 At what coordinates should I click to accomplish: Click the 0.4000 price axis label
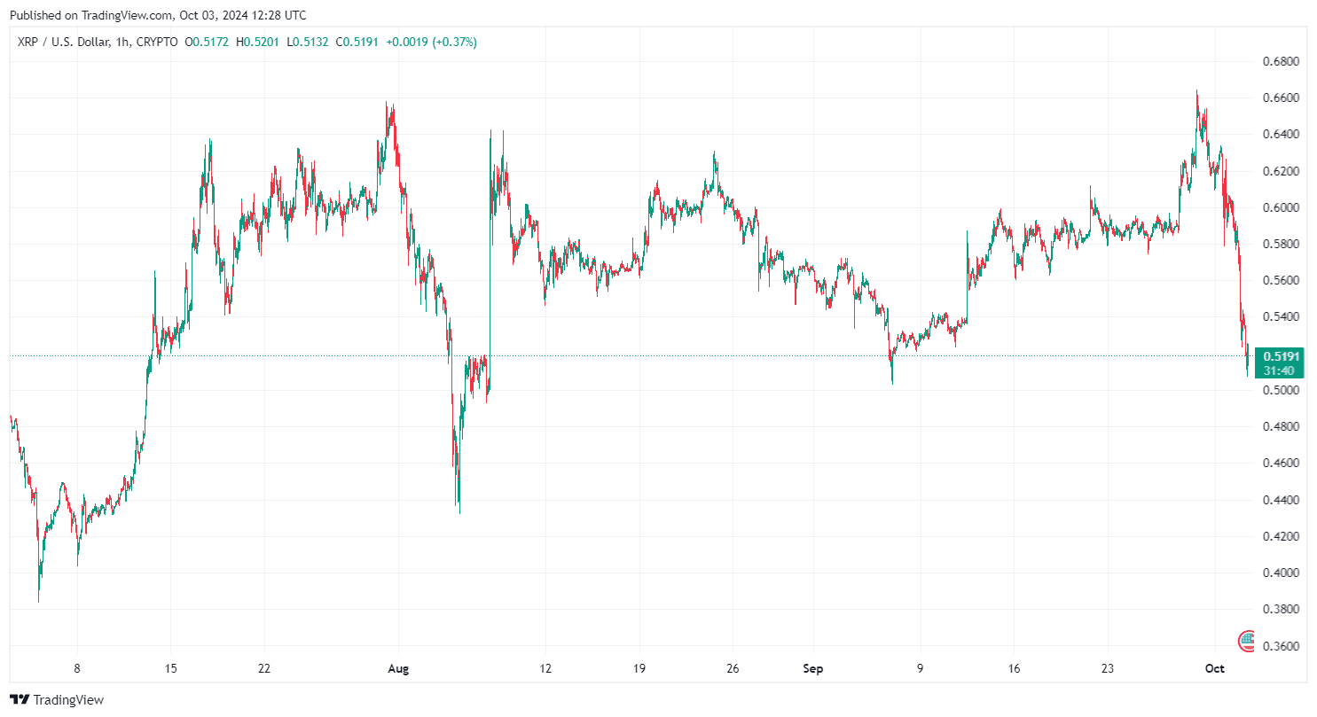point(1282,573)
